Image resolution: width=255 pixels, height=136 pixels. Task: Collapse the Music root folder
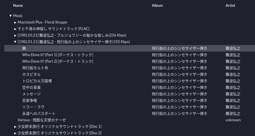click(11, 16)
